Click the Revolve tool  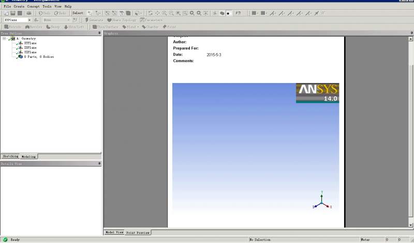[x=34, y=27]
